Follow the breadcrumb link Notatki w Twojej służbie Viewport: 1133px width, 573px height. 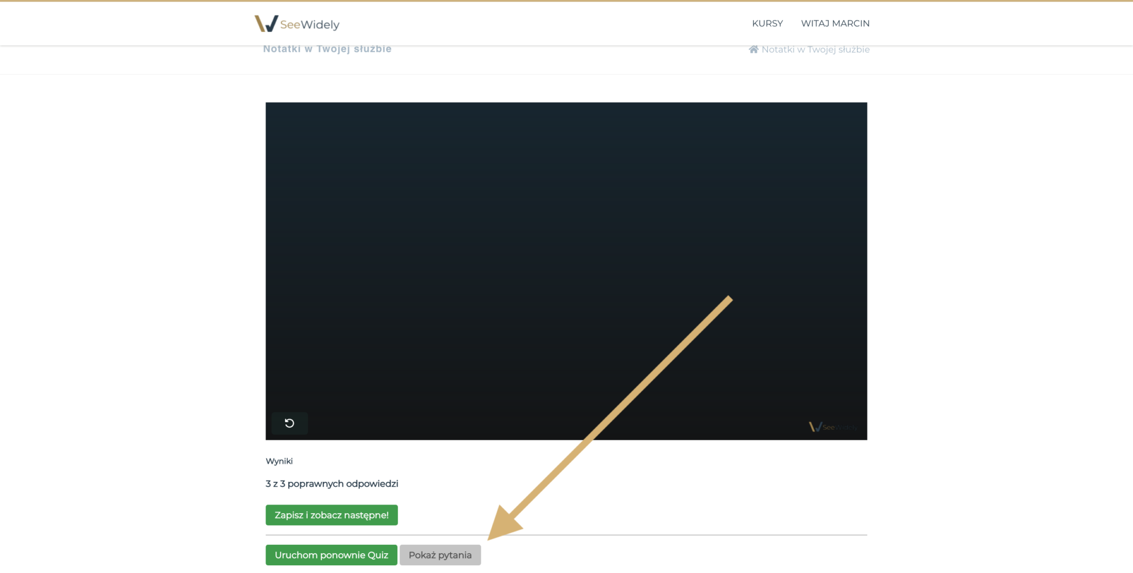coord(815,49)
